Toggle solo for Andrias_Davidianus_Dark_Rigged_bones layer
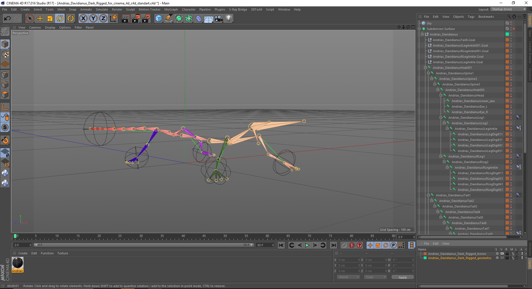Viewport: 532px width, 289px height. tap(497, 253)
